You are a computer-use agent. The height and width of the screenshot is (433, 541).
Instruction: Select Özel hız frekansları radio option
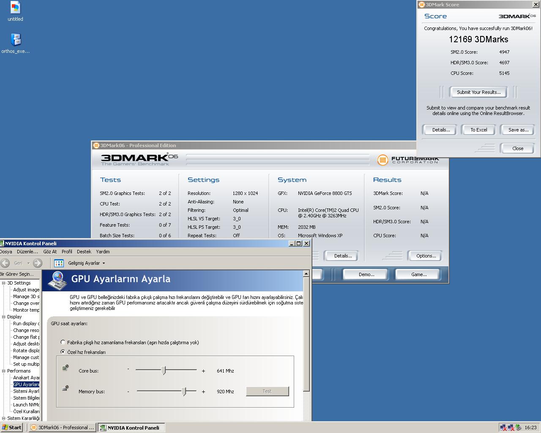pyautogui.click(x=63, y=352)
